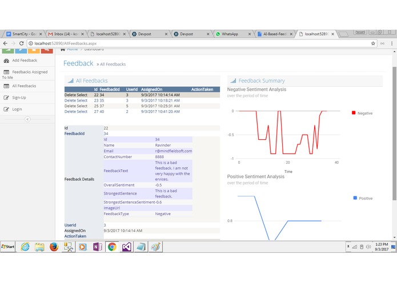
Task: Click Select in the row with Id 25
Action: click(82, 106)
